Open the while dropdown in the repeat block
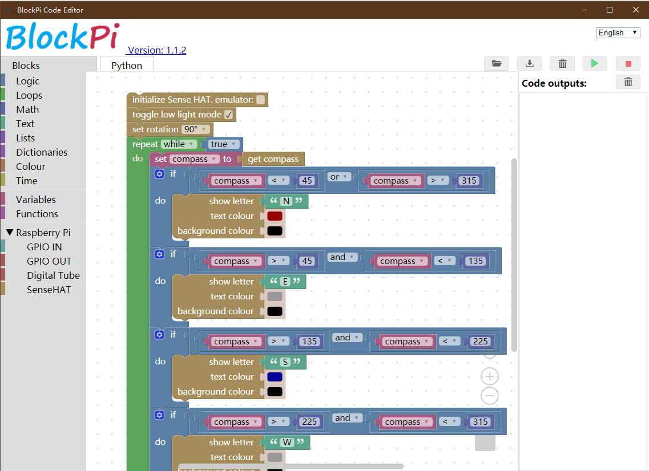 (x=179, y=144)
